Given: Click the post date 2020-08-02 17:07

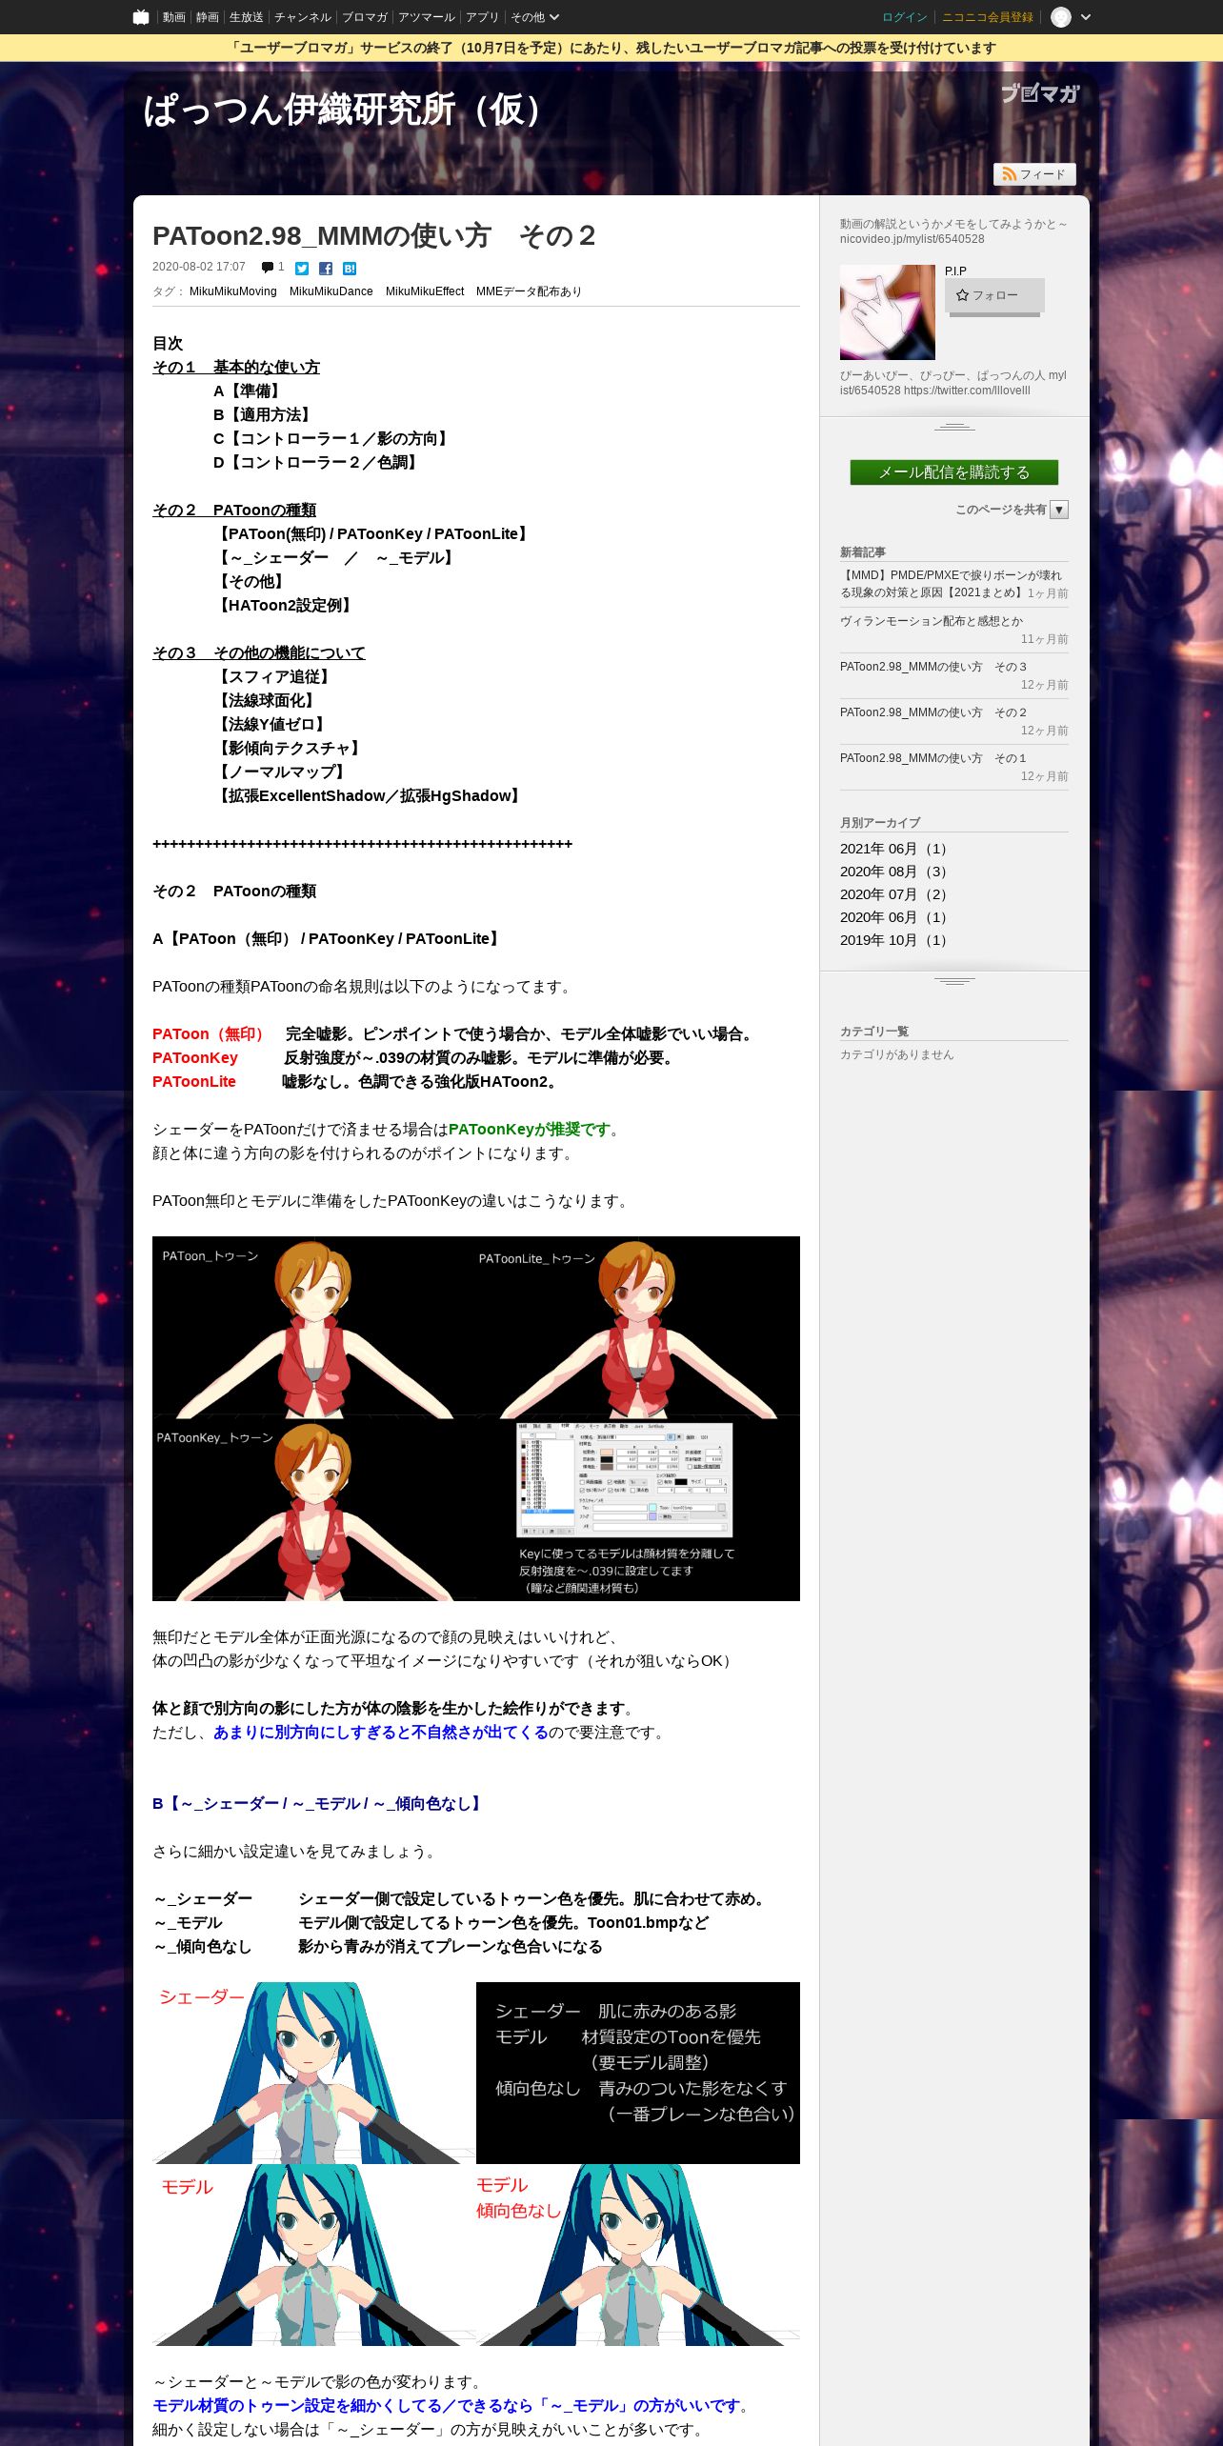Looking at the screenshot, I should click(199, 268).
